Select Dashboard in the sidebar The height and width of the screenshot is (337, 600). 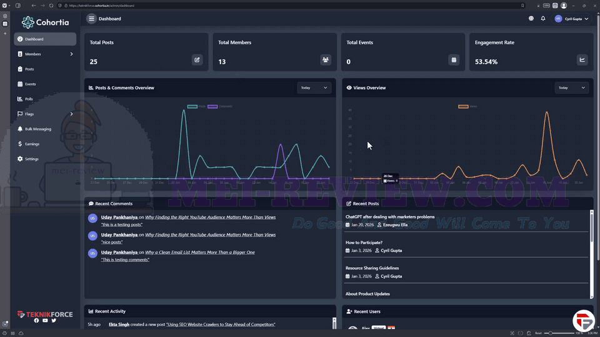(x=45, y=39)
